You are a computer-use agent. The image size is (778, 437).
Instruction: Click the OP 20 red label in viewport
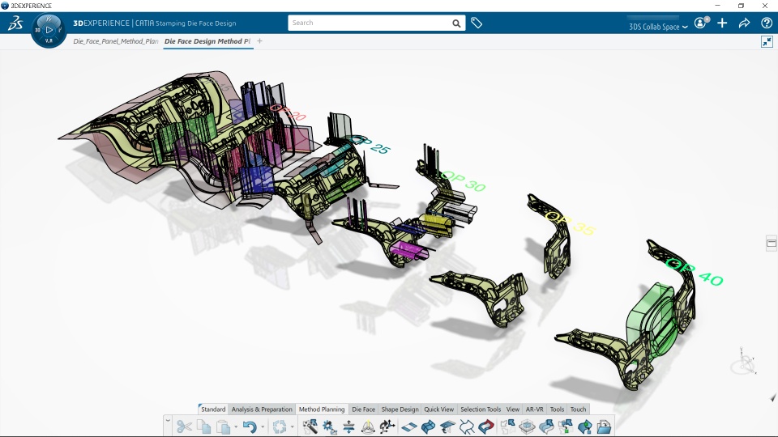click(289, 112)
